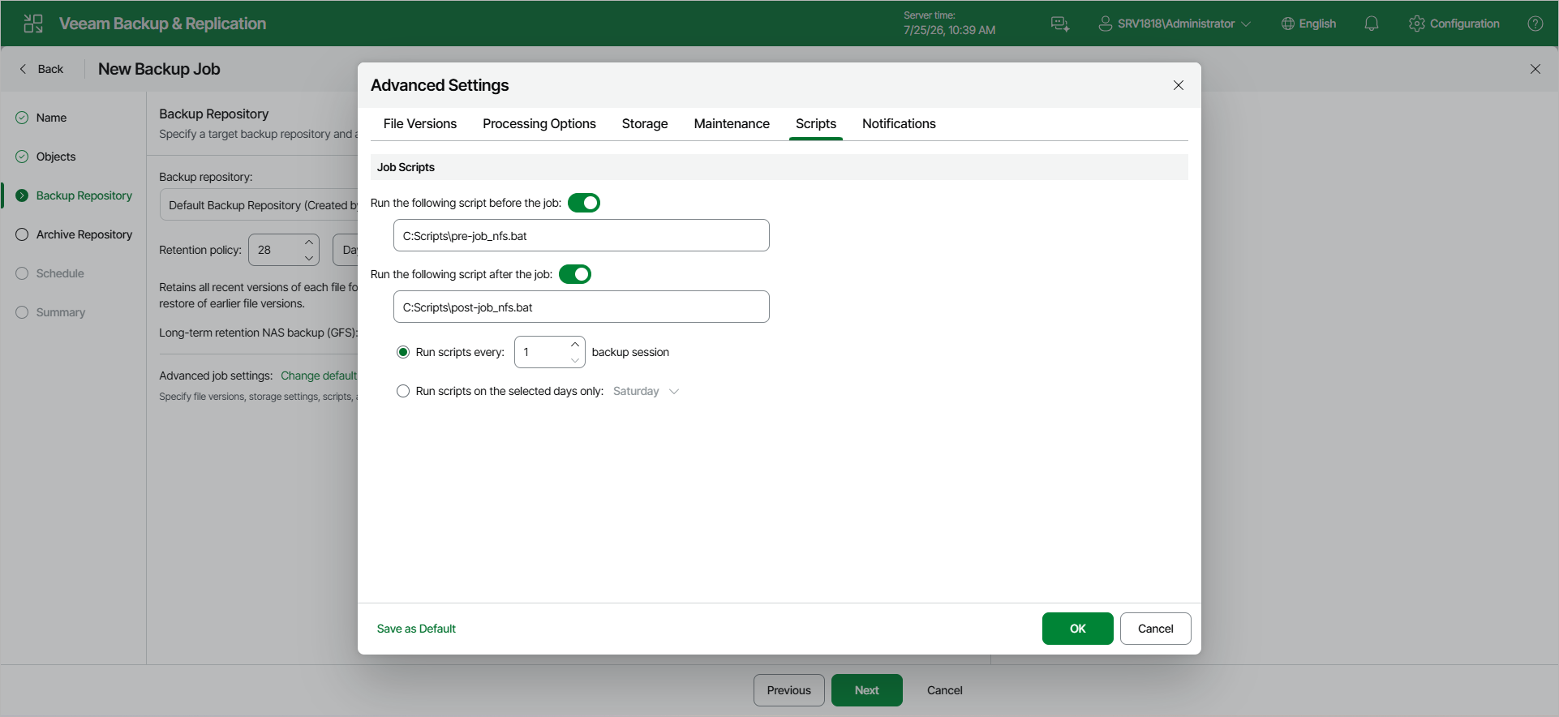
Task: Click the pre-job script path field
Action: click(x=582, y=235)
